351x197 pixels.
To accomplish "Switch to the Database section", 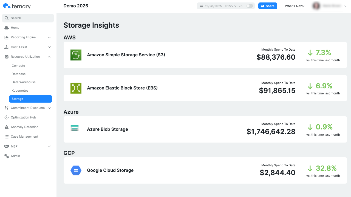I will pos(19,74).
